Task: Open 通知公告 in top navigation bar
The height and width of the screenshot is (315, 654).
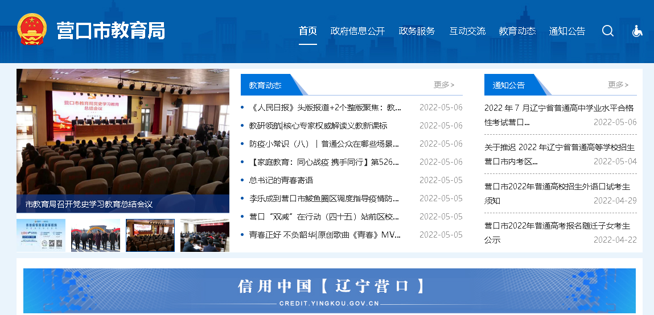Action: pos(567,31)
